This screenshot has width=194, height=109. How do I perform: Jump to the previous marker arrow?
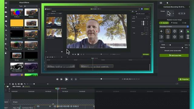(x=72, y=79)
